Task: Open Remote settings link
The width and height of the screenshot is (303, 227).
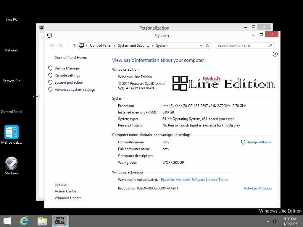Action: [x=67, y=75]
